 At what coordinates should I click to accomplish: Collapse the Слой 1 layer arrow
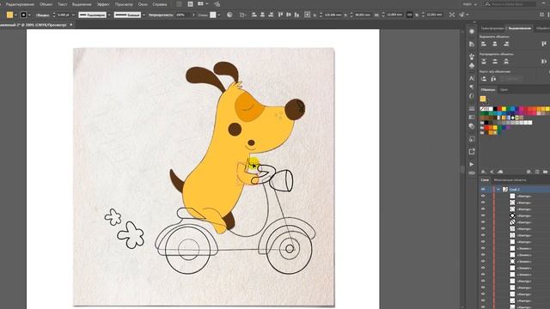pyautogui.click(x=498, y=189)
